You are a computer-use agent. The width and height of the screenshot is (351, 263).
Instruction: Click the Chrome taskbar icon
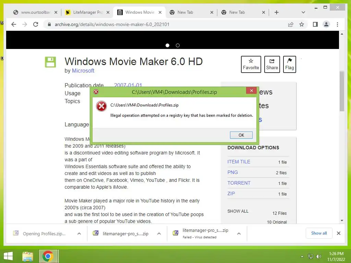[48, 256]
